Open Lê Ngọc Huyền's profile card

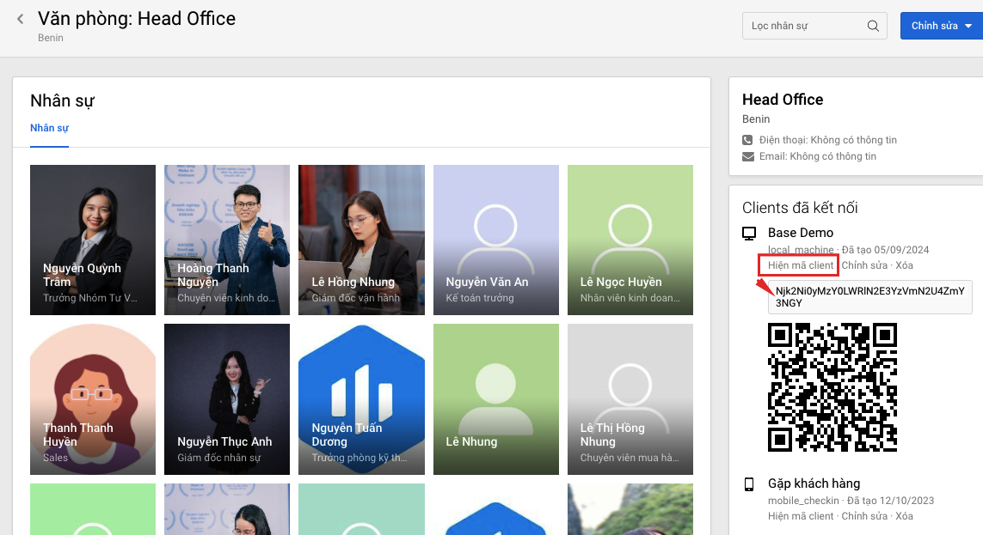630,240
